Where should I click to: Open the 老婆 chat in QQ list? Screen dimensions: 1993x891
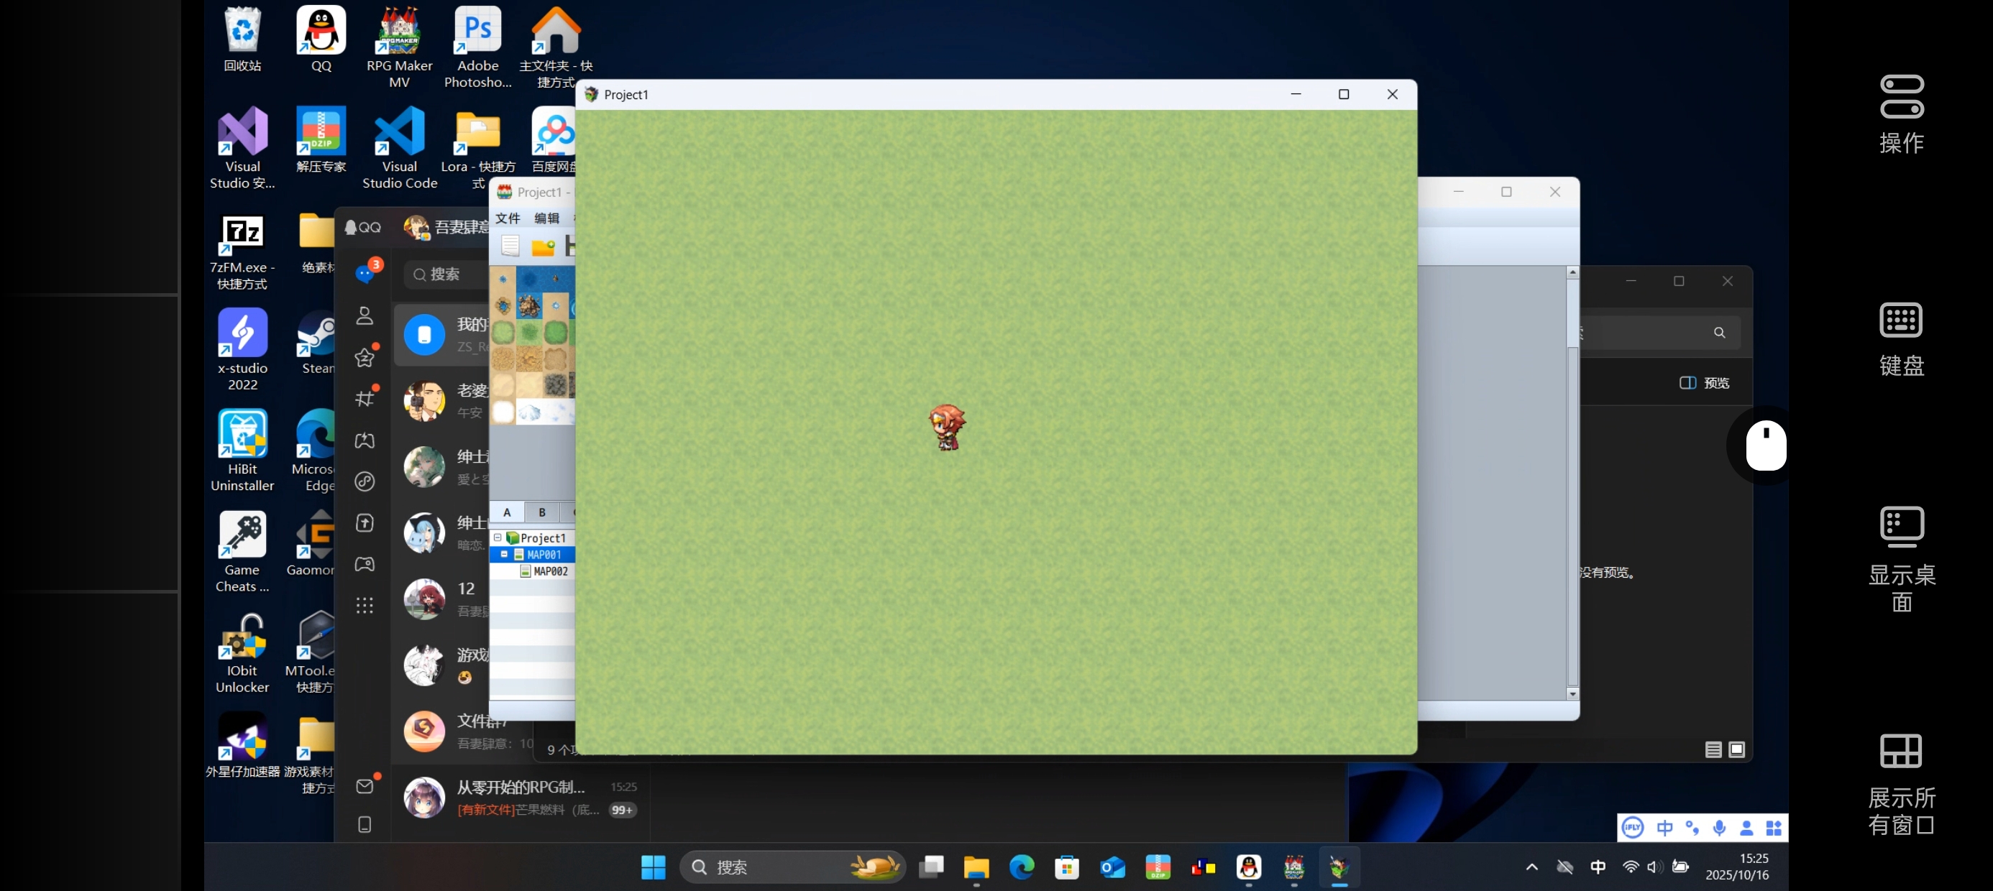coord(441,401)
